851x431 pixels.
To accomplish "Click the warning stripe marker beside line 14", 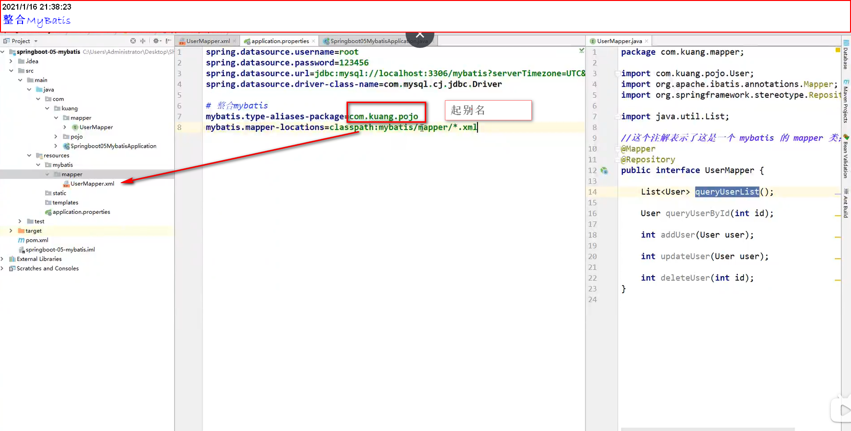I will click(x=838, y=195).
